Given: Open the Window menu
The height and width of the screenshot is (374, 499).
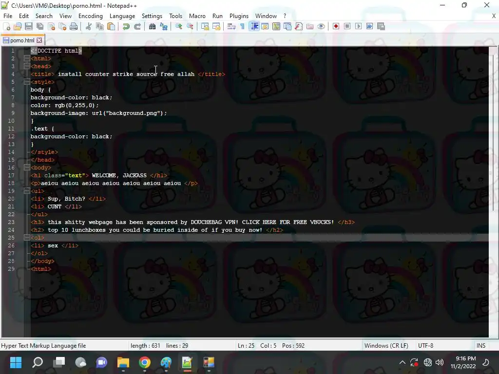Looking at the screenshot, I should (266, 16).
